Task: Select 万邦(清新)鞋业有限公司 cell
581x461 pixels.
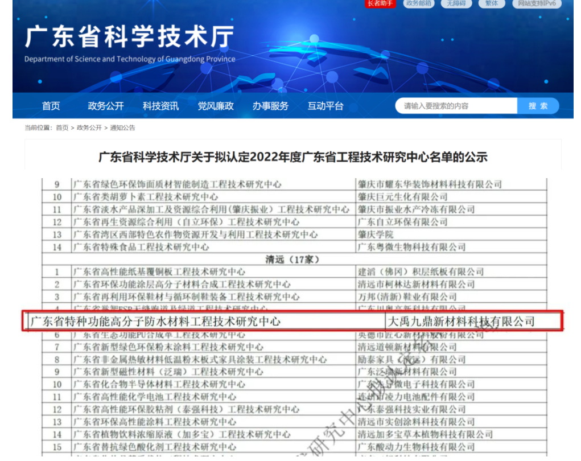Action: 451,297
